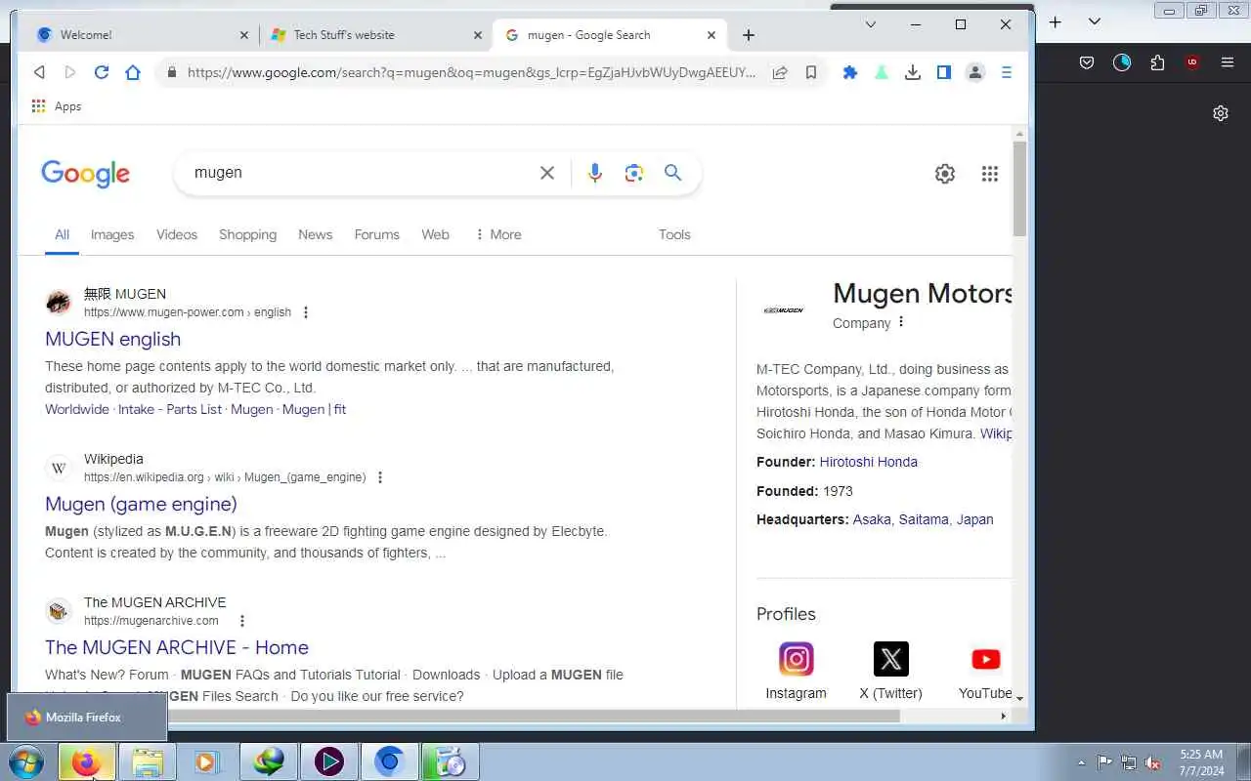Select the Images results tab

pyautogui.click(x=112, y=234)
